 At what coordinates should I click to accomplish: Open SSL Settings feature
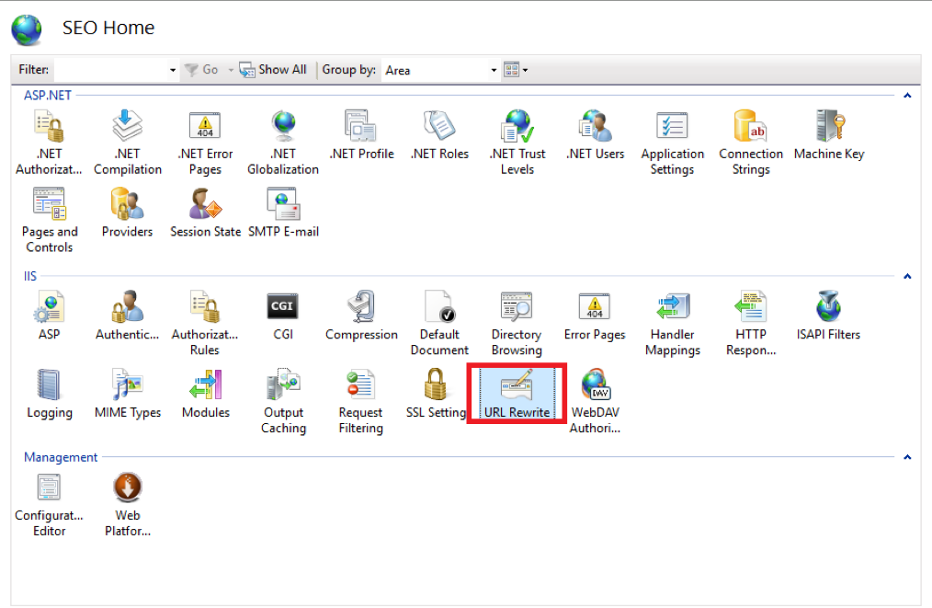[x=436, y=394]
